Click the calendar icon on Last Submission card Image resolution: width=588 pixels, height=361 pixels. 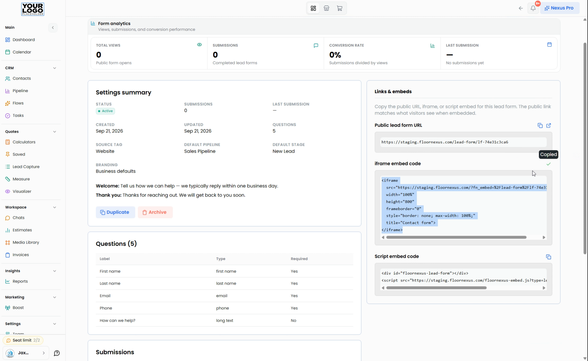click(549, 44)
